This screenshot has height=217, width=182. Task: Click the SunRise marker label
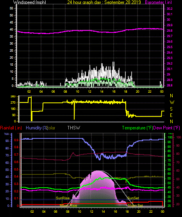pos(62,198)
